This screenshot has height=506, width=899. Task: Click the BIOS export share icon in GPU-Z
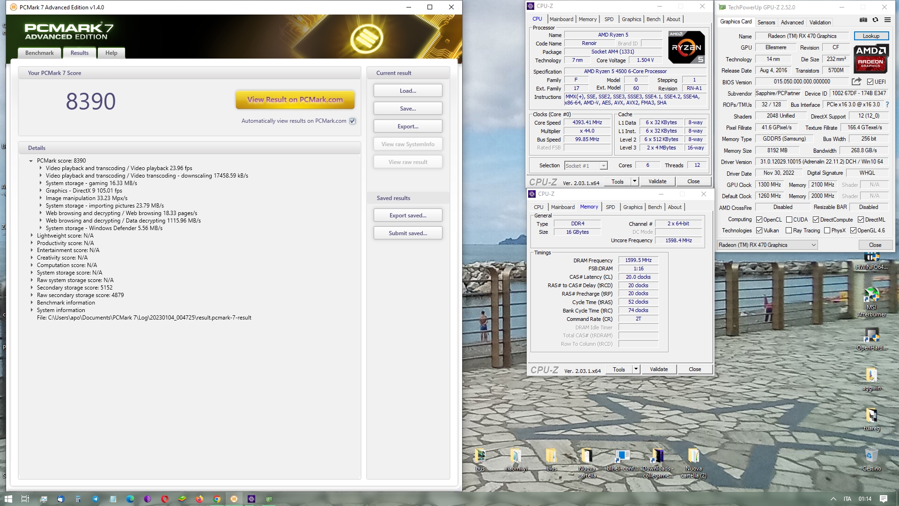tap(856, 82)
